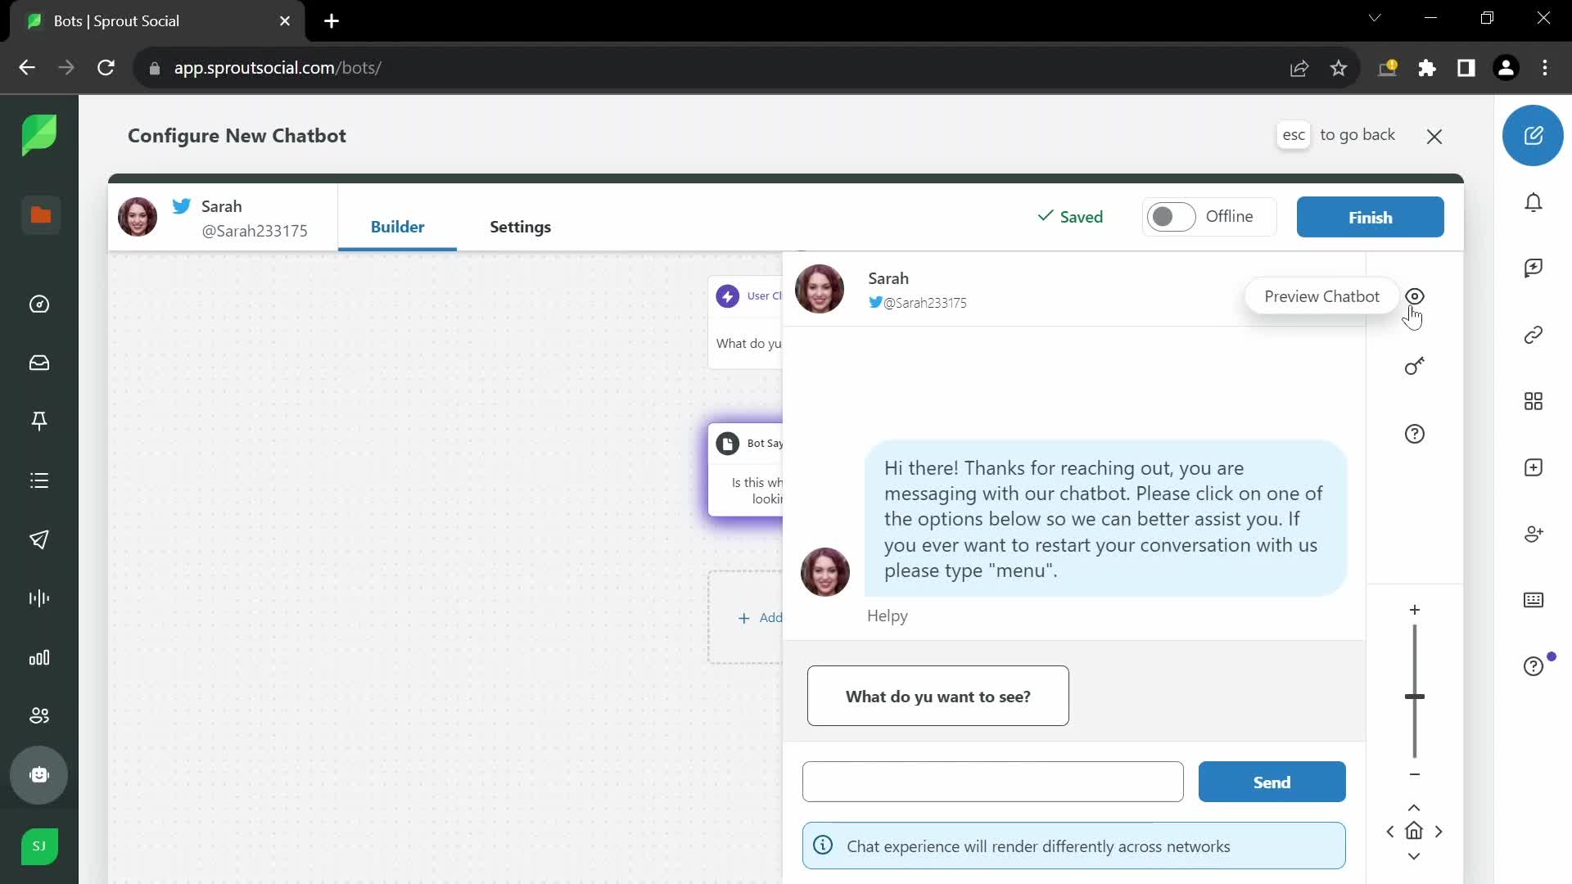Click the key icon in chatbot tools
The height and width of the screenshot is (884, 1572).
[x=1415, y=366]
